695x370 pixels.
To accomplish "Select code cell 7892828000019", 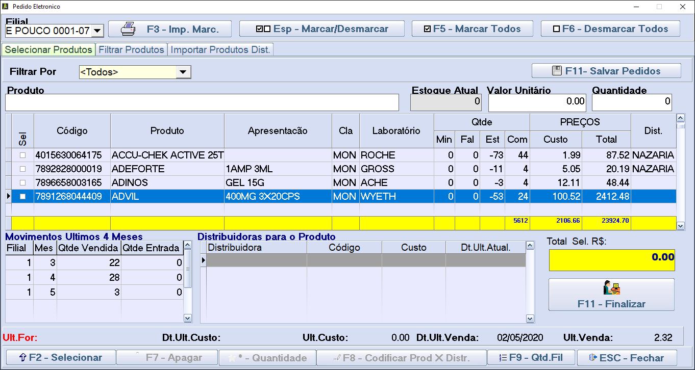I will point(72,169).
